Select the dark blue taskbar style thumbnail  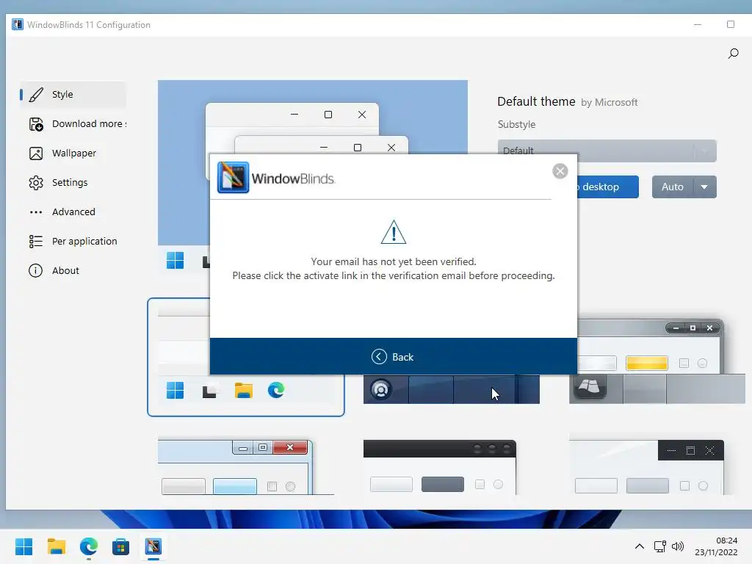click(452, 389)
